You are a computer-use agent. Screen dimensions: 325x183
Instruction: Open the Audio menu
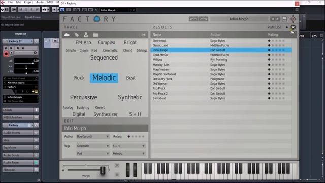point(40,2)
